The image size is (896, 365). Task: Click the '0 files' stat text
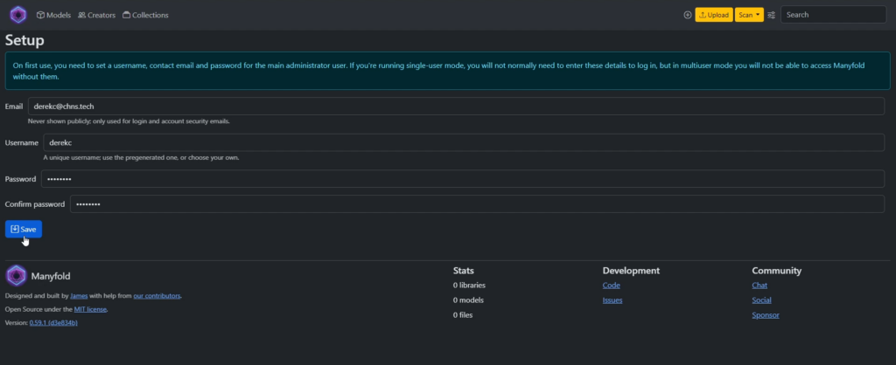[x=463, y=315]
